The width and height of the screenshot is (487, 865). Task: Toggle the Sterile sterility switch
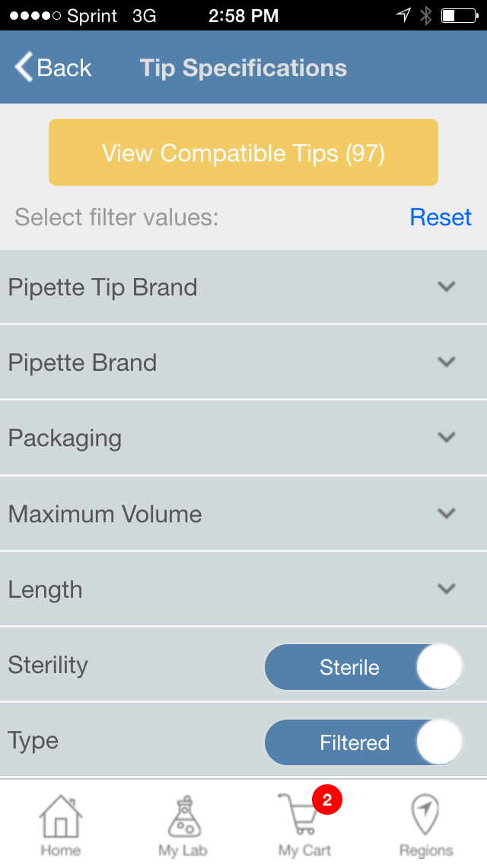(x=364, y=667)
